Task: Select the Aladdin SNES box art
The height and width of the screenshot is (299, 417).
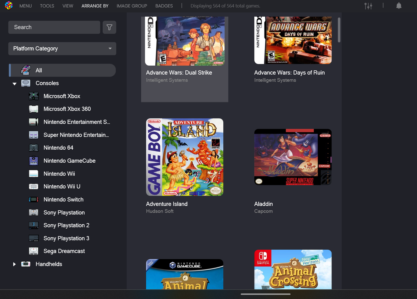Action: point(293,157)
